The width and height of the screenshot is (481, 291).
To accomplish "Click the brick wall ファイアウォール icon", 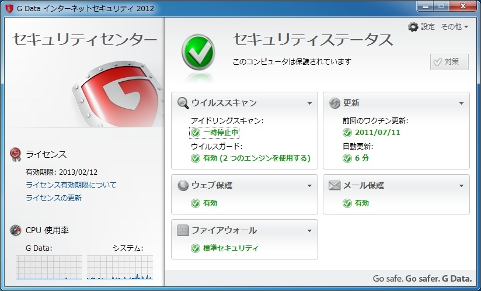I will (x=183, y=230).
